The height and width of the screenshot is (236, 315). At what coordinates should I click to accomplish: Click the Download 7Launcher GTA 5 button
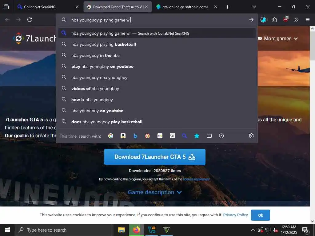[155, 157]
